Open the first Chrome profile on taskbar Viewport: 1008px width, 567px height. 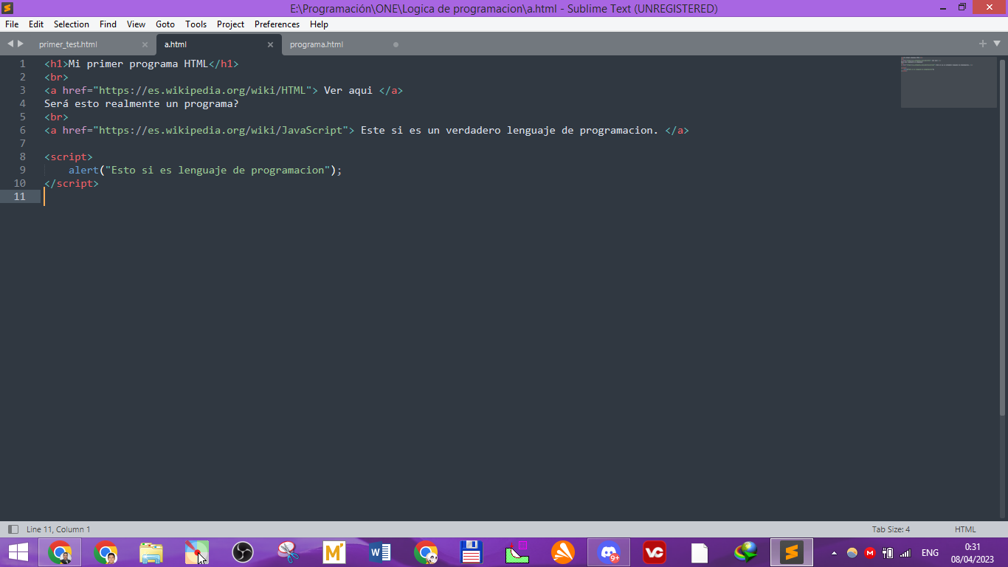(x=60, y=552)
